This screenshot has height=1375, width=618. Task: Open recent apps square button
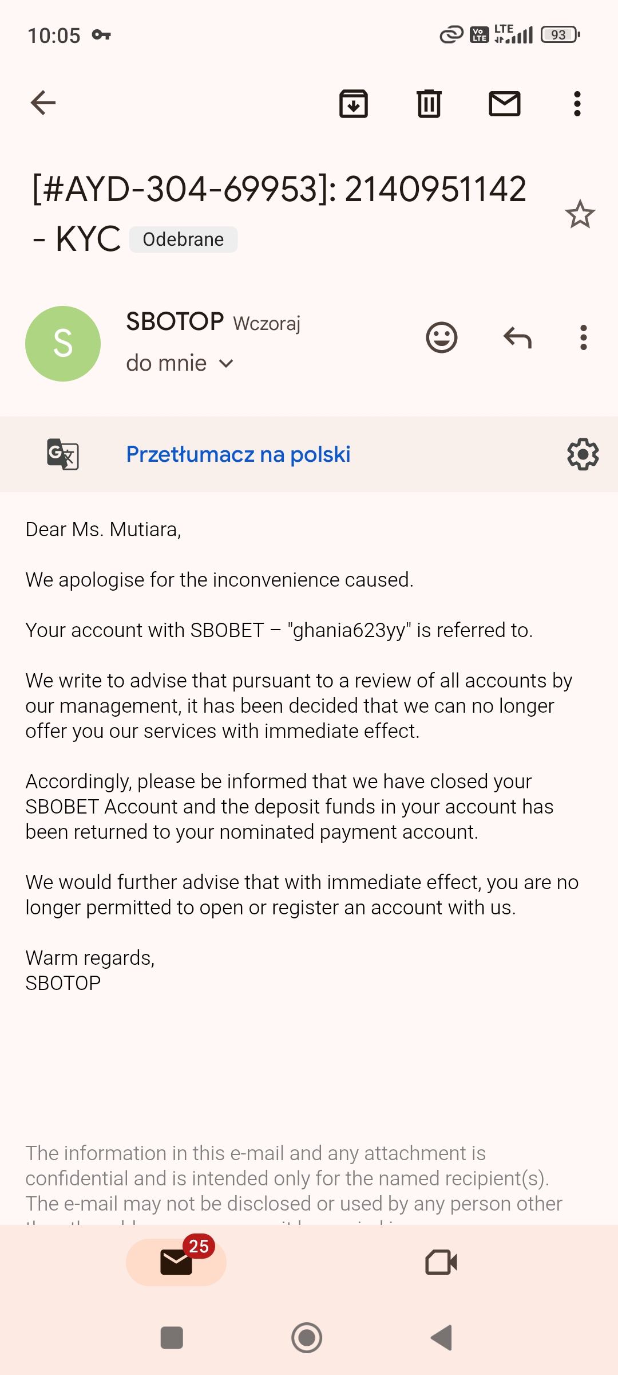click(x=172, y=1338)
